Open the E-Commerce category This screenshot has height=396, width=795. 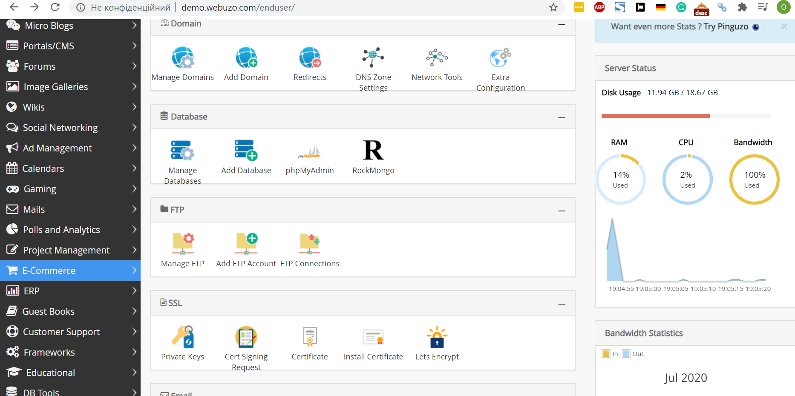(x=70, y=271)
